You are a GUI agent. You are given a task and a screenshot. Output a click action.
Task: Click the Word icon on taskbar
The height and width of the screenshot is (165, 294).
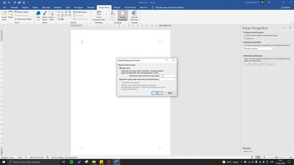[116, 162]
